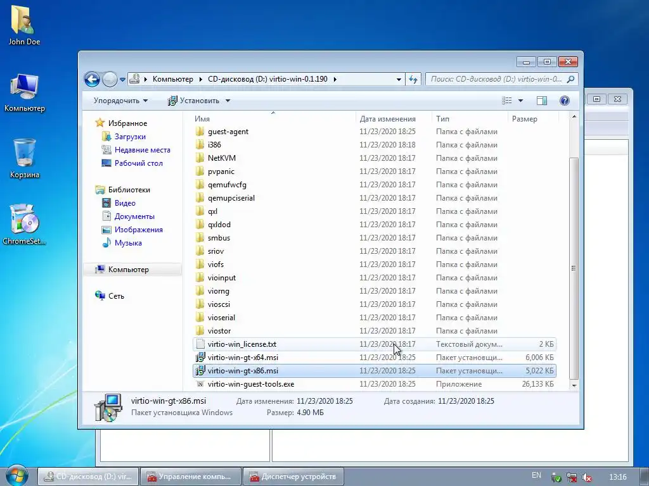Click the muted volume tray icon
The height and width of the screenshot is (486, 649).
click(586, 477)
